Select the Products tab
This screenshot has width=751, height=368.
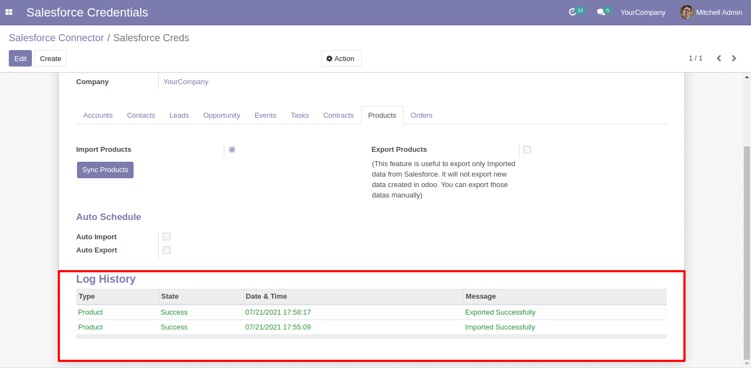point(382,116)
